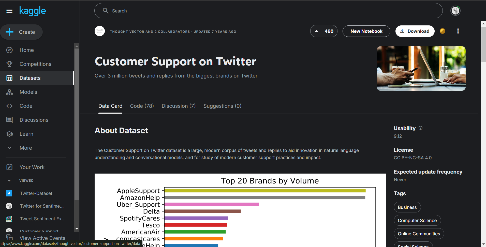Screen dimensions: 486x247
Task: Go to Competitions via the trophy icon
Action: (x=9, y=64)
